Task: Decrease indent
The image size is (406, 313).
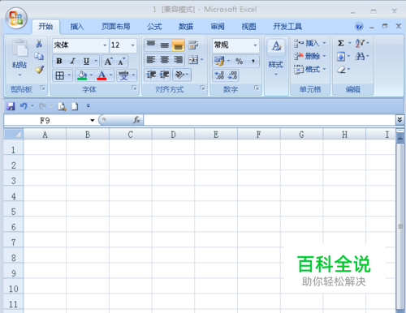Action: click(x=151, y=75)
